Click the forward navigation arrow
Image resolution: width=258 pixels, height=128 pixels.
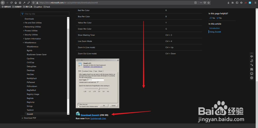pos(7,3)
